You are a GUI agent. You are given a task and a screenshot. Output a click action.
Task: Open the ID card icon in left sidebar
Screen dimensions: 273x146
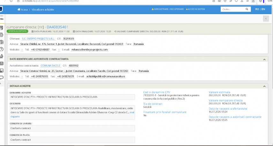click(x=2, y=64)
